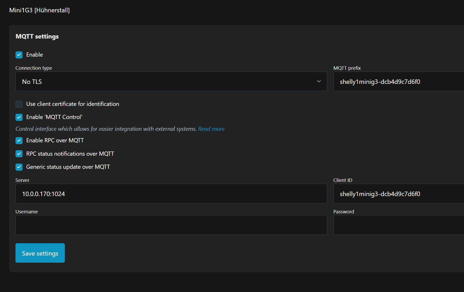The height and width of the screenshot is (292, 464).
Task: Uncheck 'Generic status update over MQTT'
Action: 19,167
